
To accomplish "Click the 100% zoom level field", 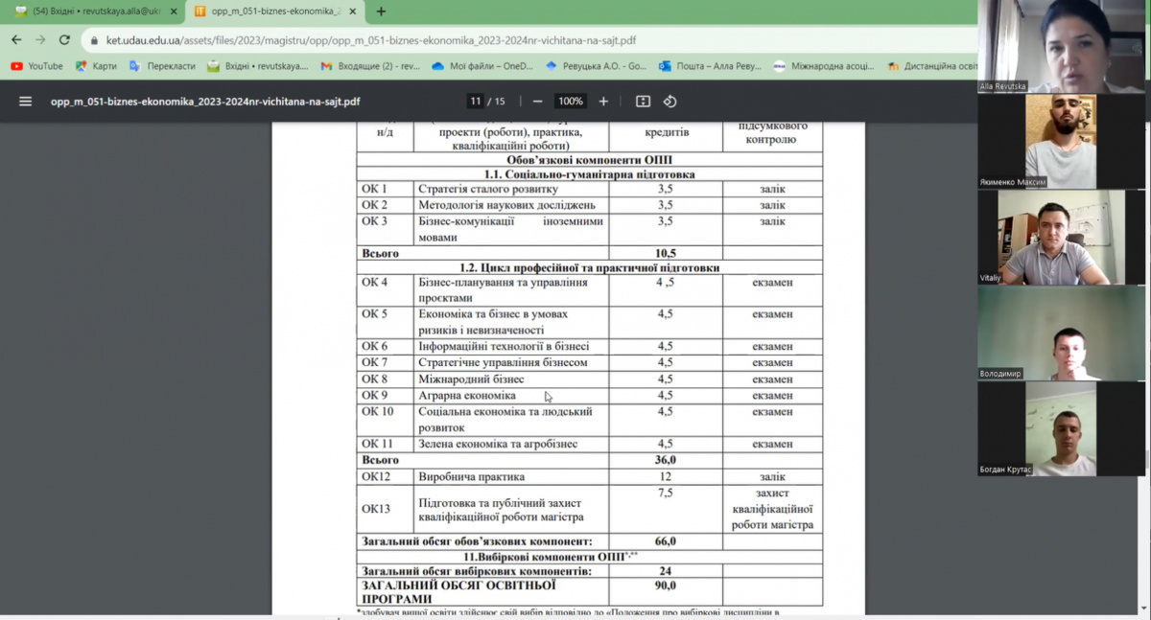I will 571,102.
